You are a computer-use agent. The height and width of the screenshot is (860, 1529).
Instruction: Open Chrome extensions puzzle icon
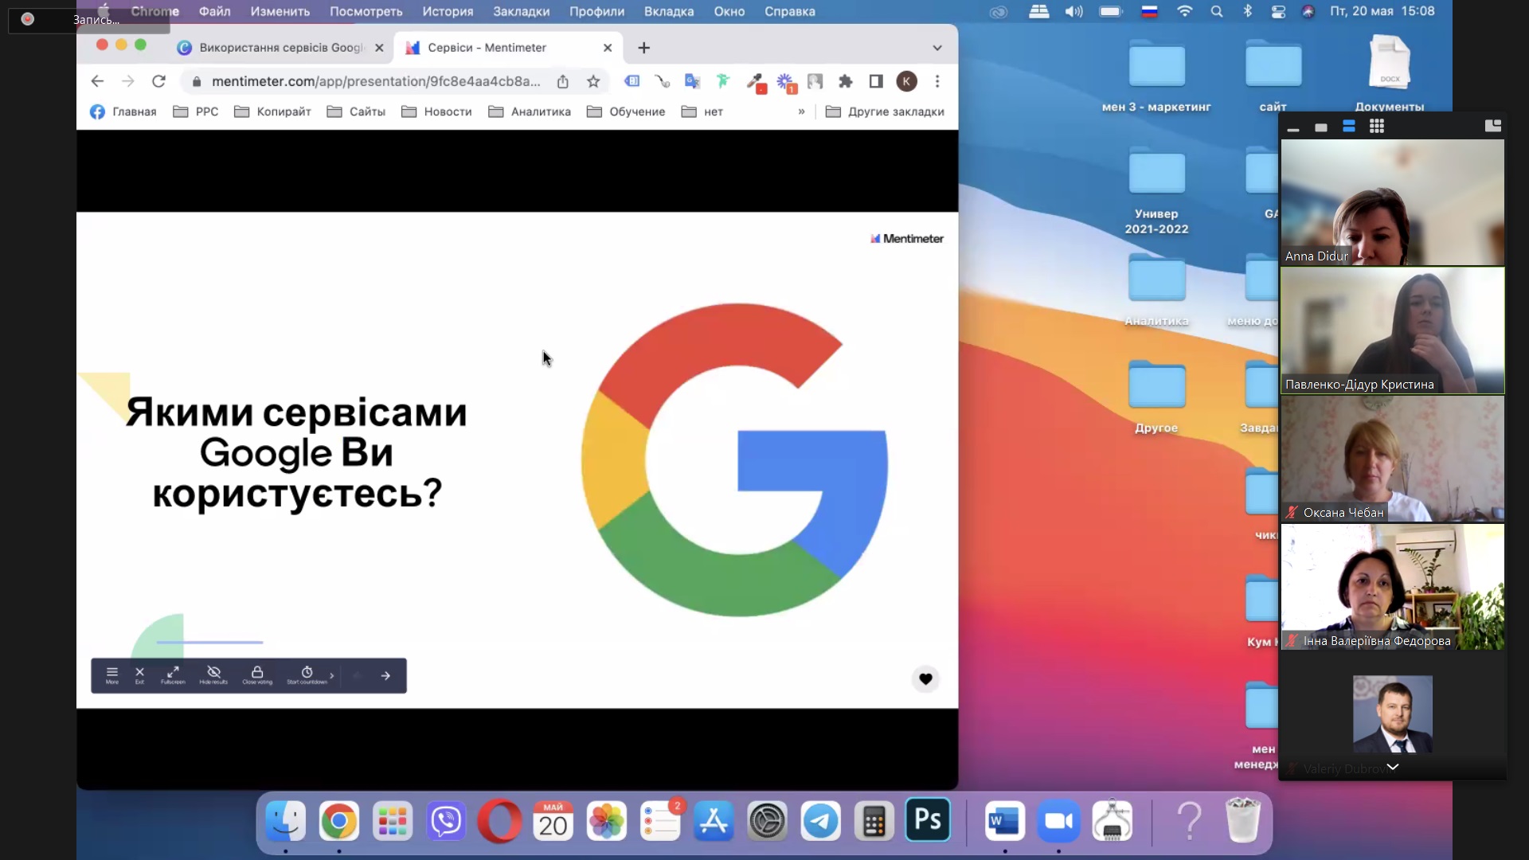(846, 81)
